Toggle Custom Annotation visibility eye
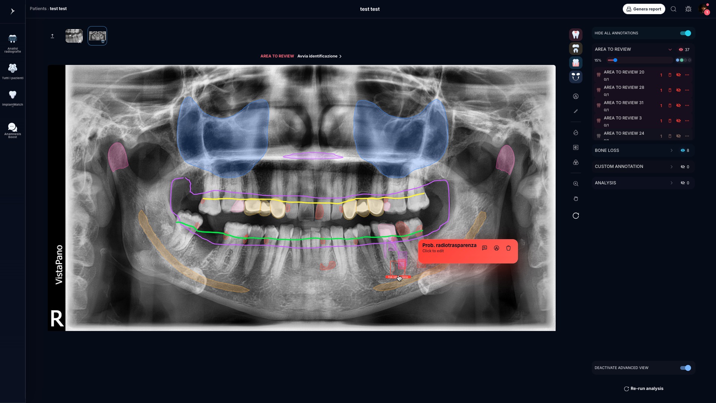This screenshot has width=716, height=403. [x=683, y=167]
